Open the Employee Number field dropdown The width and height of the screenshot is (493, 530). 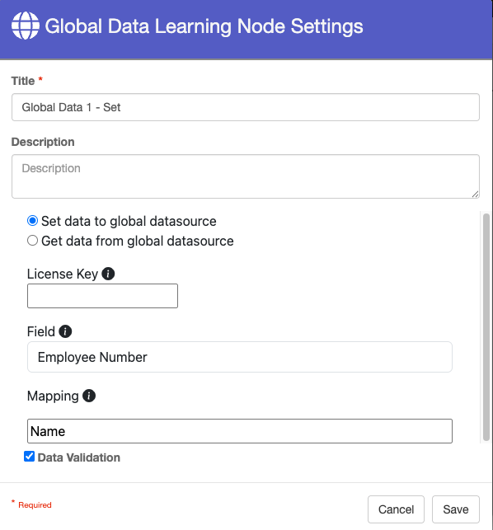[x=240, y=357]
